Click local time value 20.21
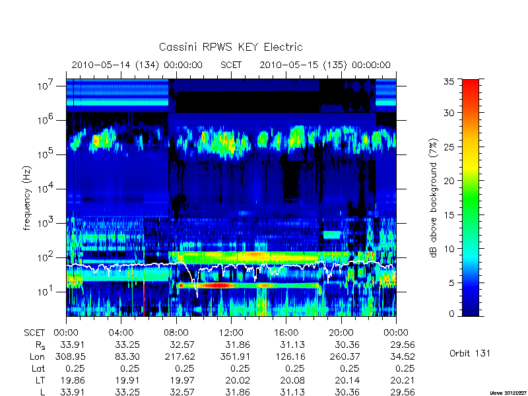This screenshot has height=396, width=528. point(403,381)
